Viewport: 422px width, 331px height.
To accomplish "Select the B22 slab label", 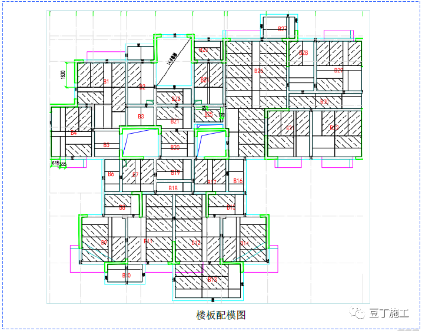I will (176, 98).
